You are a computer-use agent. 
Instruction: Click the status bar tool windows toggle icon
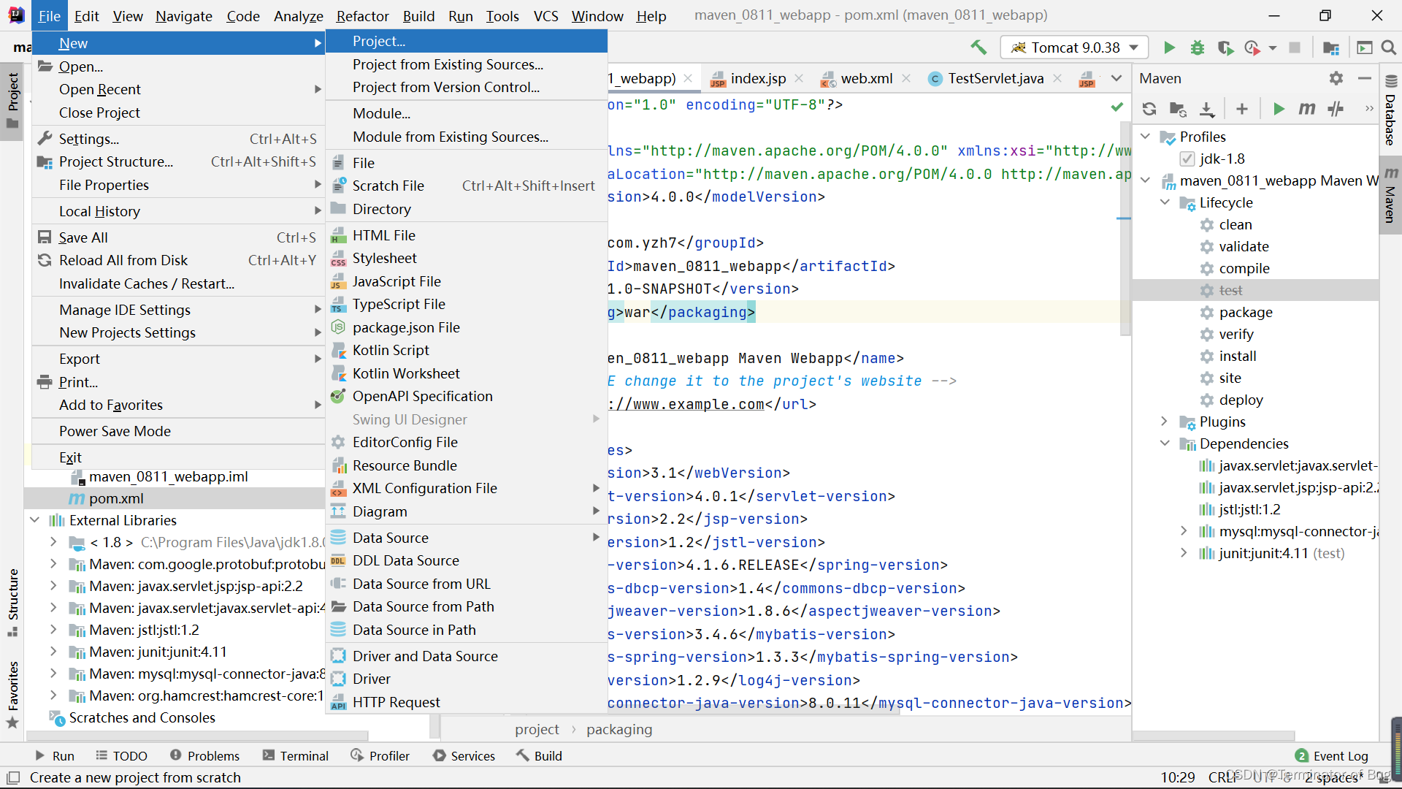[13, 777]
